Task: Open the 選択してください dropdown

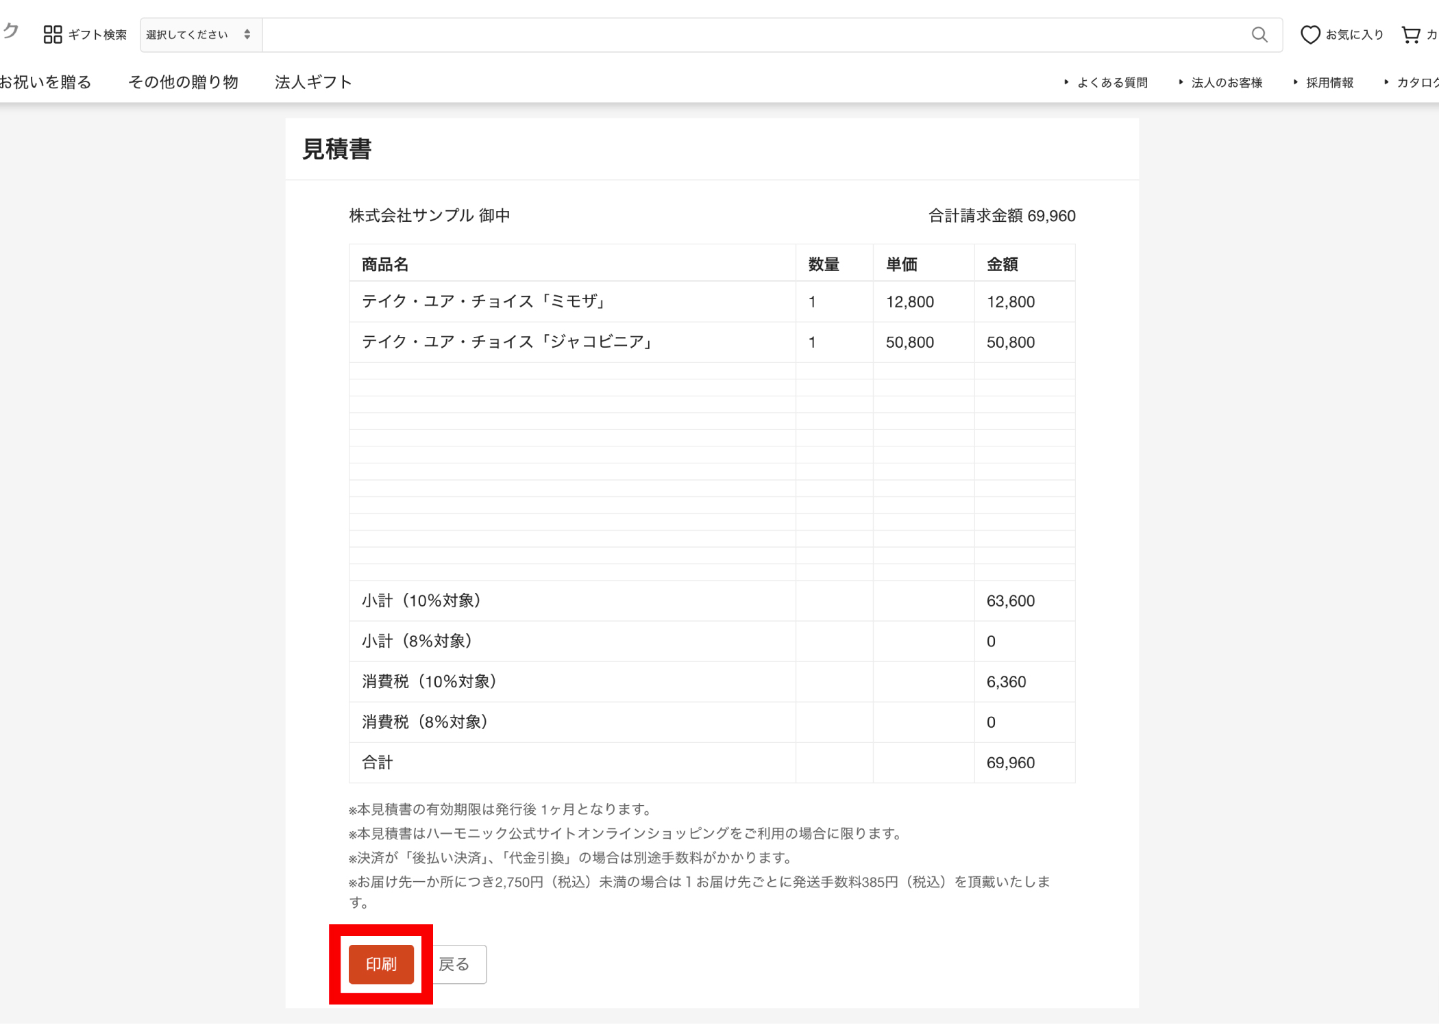Action: click(199, 34)
